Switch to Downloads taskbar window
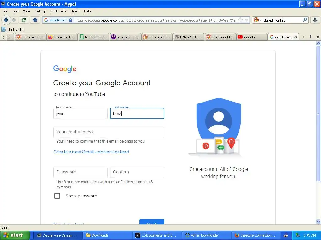Image resolution: width=321 pixels, height=240 pixels. 107,235
